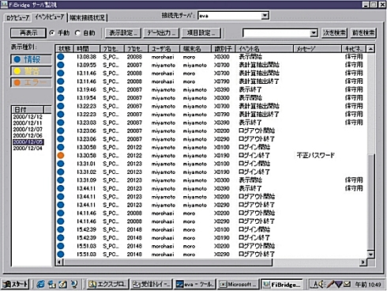Click the 再表示 refresh button
Image resolution: width=387 pixels, height=291 pixels.
[x=28, y=33]
